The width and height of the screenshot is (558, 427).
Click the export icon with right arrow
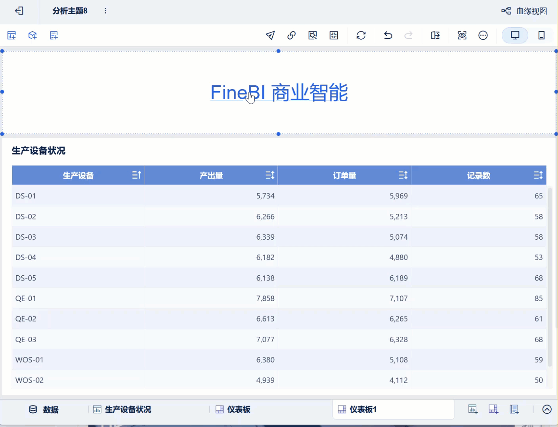click(436, 35)
